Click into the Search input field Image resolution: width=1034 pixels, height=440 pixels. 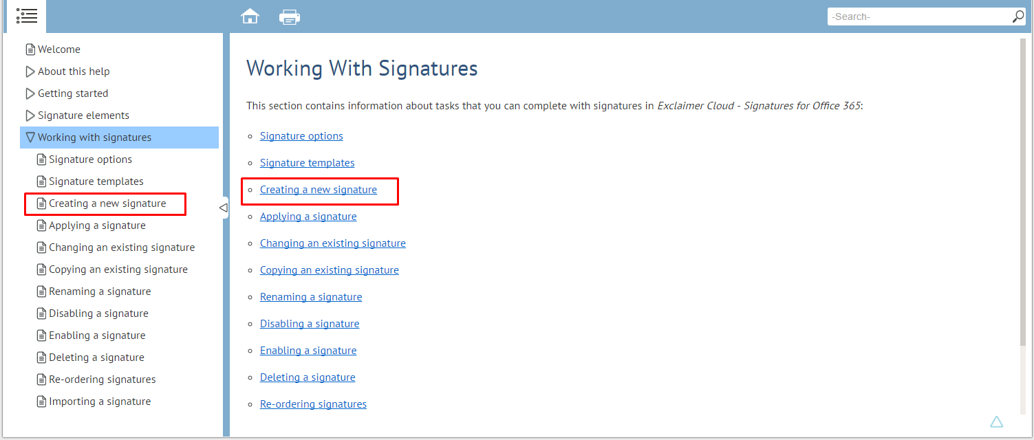tap(918, 16)
